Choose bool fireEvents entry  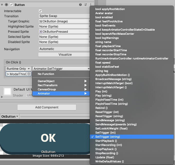tap(132, 25)
